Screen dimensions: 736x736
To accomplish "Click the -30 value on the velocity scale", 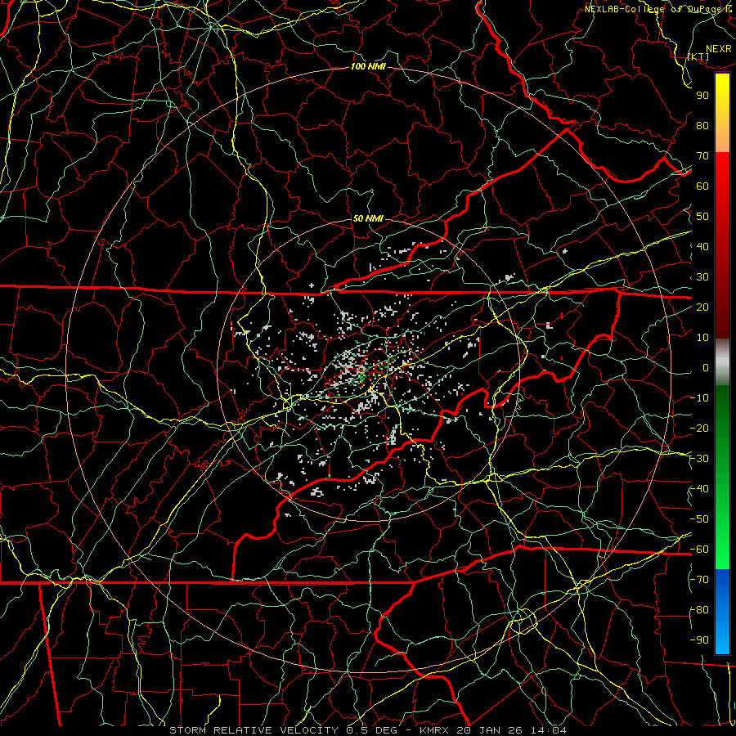I will pos(699,459).
